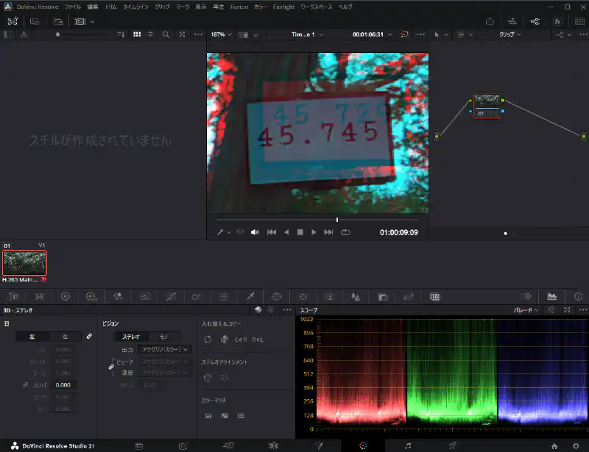Open the stereo output anaglyph dropdown

click(x=164, y=349)
